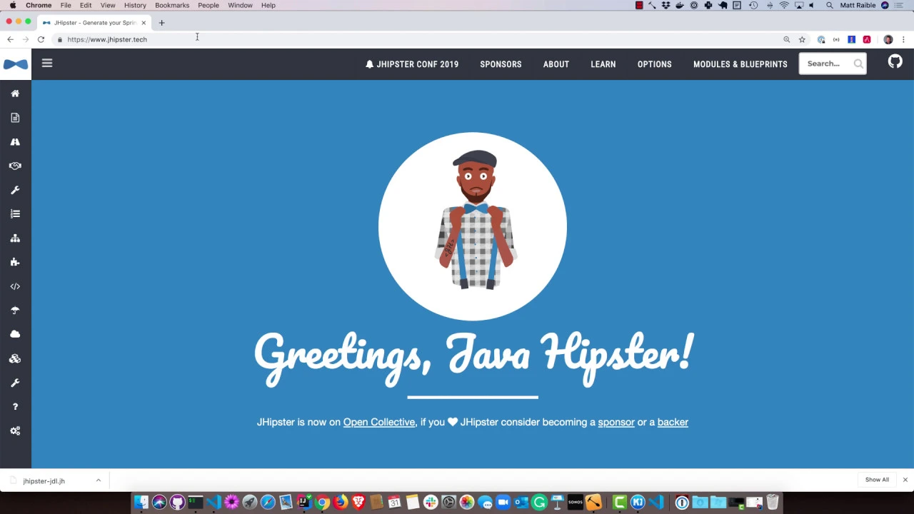This screenshot has height=514, width=914.
Task: Close the downloads bar
Action: 905,480
